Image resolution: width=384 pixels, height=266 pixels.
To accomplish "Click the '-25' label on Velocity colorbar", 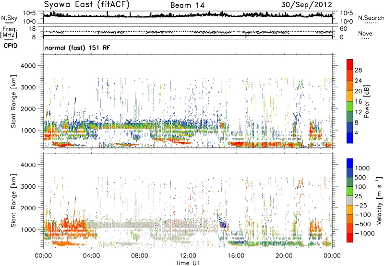I will [362, 206].
